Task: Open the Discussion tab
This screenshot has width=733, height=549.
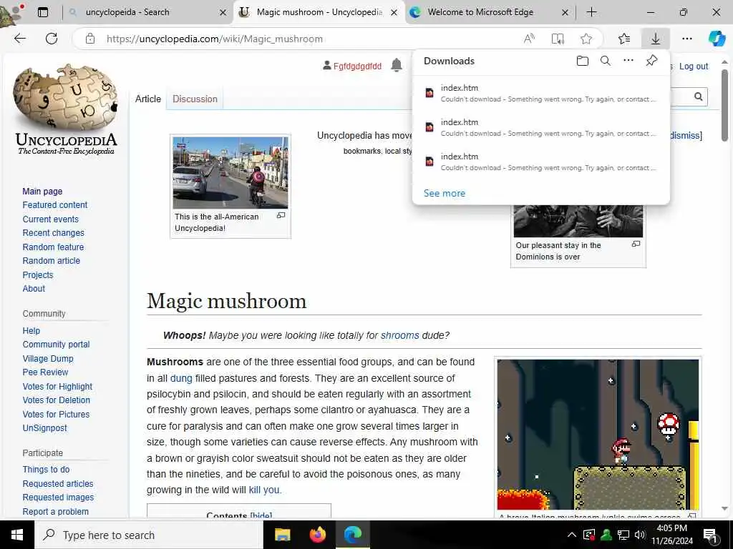Action: (195, 99)
